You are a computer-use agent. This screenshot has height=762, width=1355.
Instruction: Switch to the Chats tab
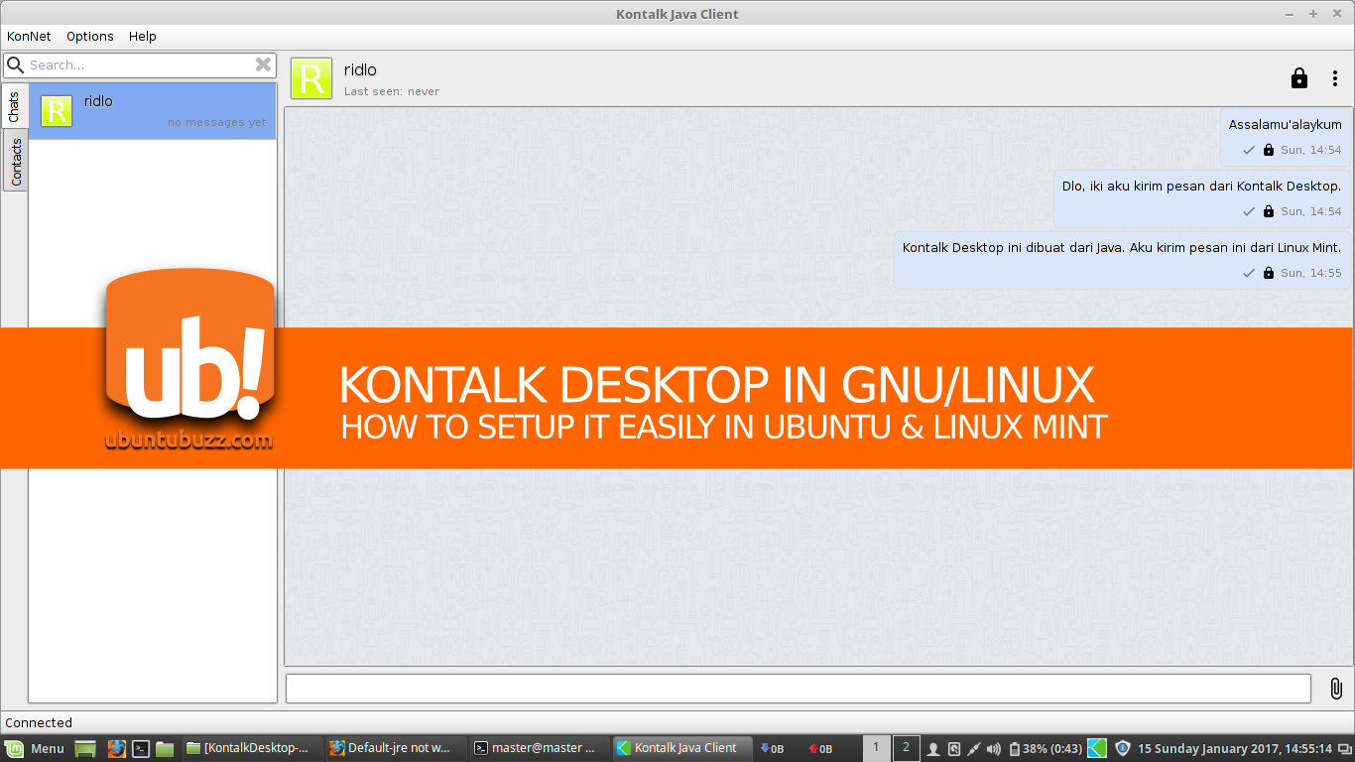15,106
